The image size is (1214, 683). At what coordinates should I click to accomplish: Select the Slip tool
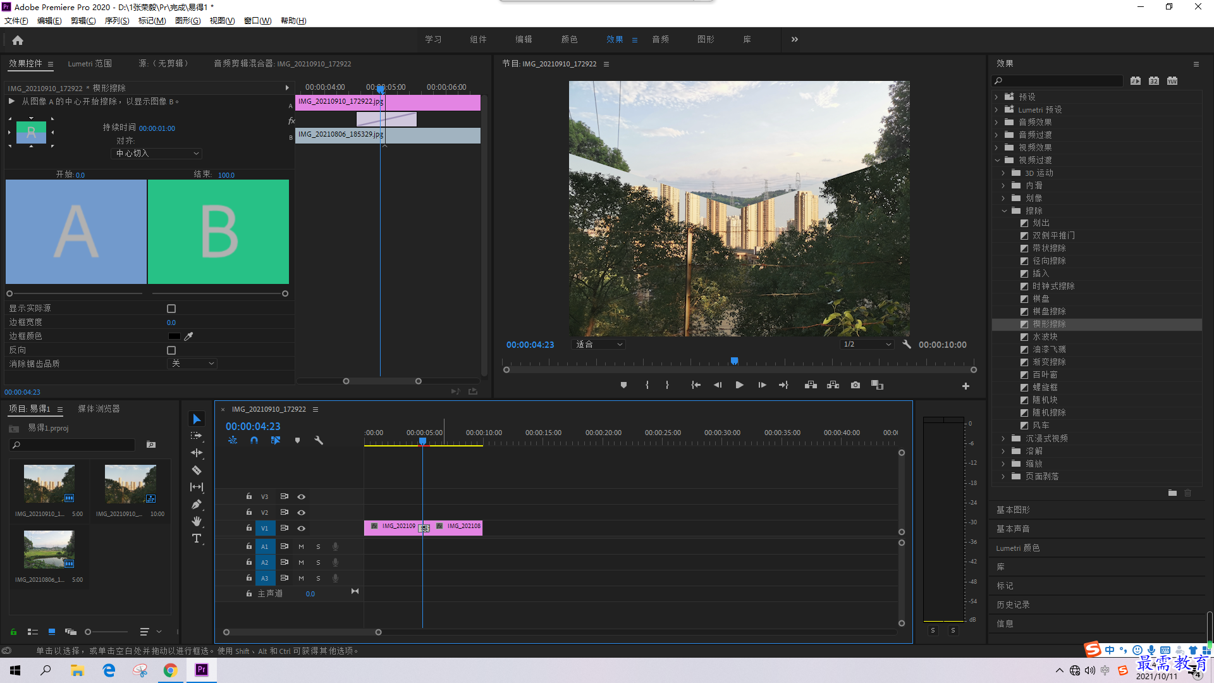tap(197, 487)
